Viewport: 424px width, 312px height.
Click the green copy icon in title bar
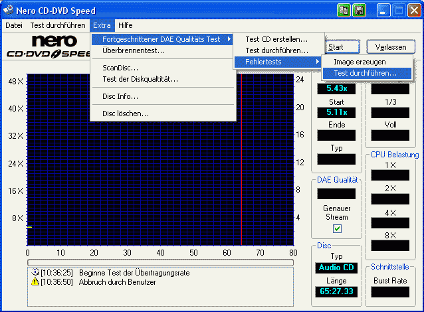pos(344,11)
